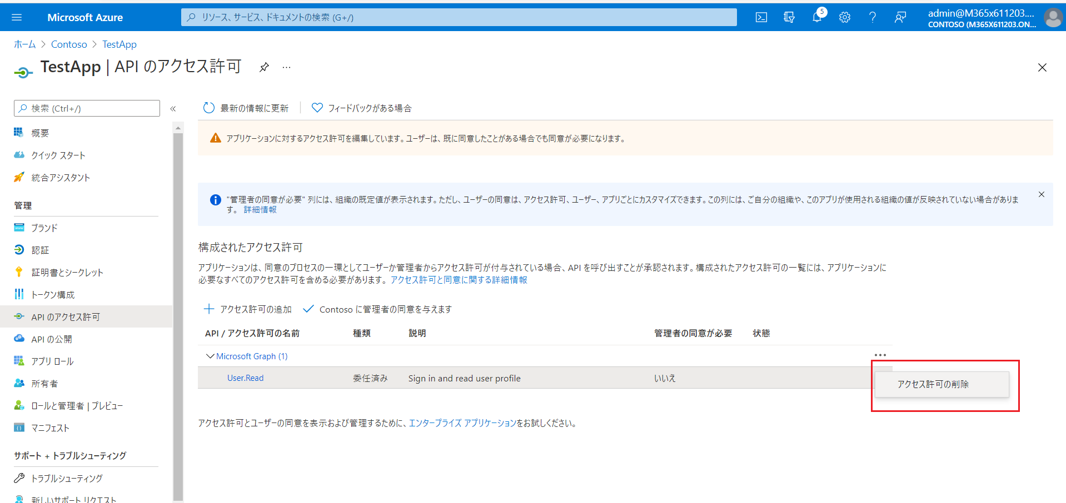This screenshot has width=1066, height=503.
Task: Open the Cloud Shell terminal icon
Action: [x=760, y=17]
